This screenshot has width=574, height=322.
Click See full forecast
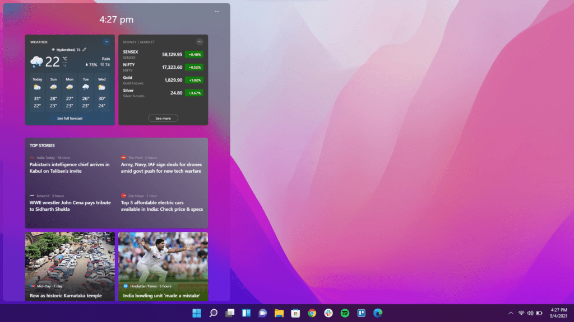click(70, 119)
